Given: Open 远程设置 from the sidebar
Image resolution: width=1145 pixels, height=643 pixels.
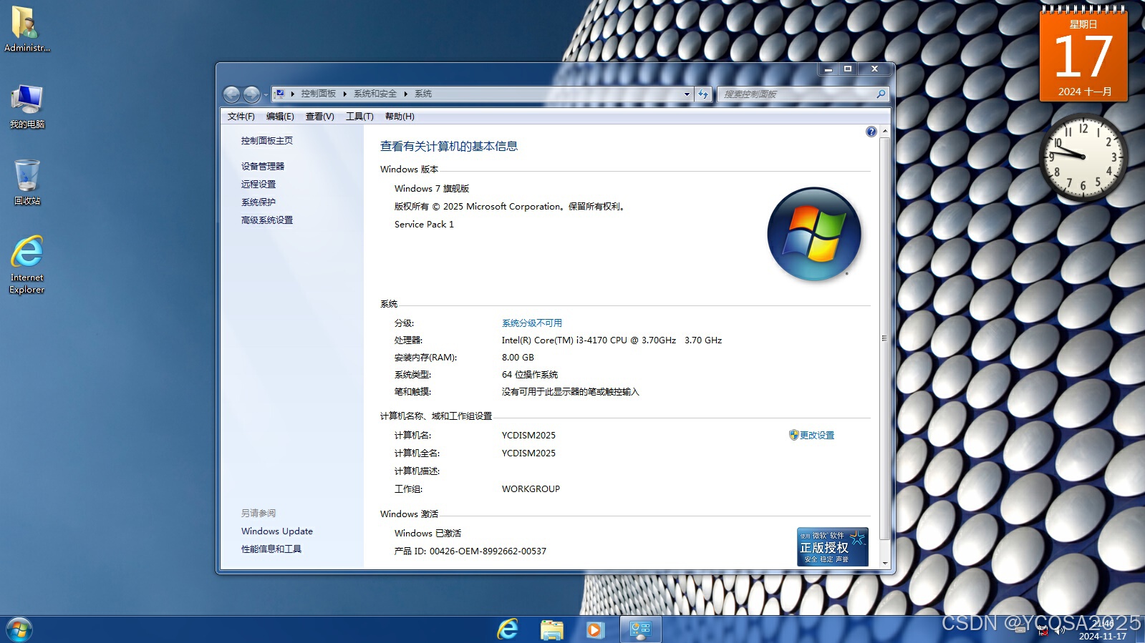Looking at the screenshot, I should click(259, 185).
